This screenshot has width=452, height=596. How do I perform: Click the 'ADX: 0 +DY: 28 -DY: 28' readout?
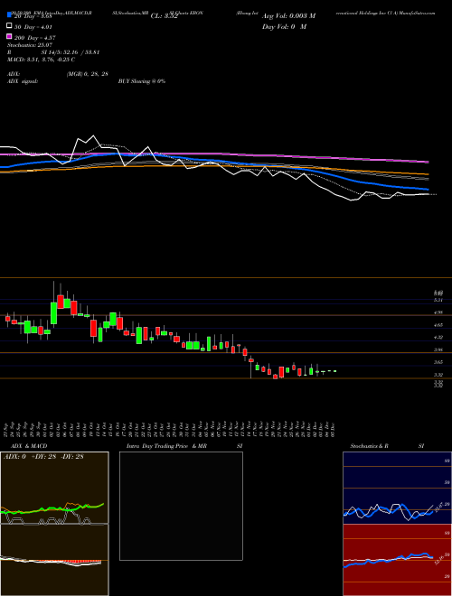[x=43, y=457]
